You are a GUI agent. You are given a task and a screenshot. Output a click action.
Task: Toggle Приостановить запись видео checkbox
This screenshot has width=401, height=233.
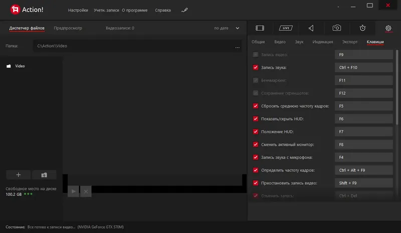(256, 183)
